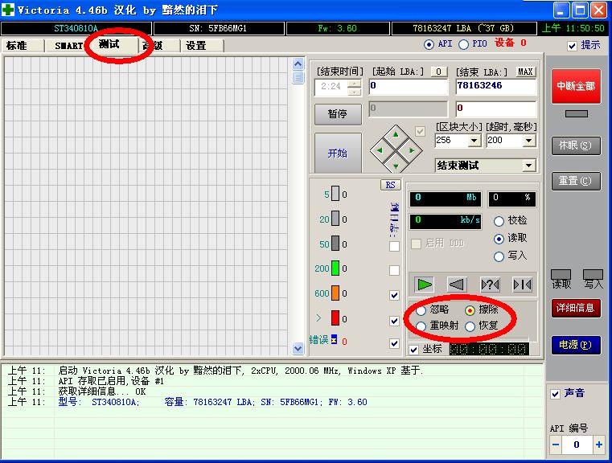612x463 pixels.
Task: Click the grid scrollbar down arrow
Action: pyautogui.click(x=298, y=348)
